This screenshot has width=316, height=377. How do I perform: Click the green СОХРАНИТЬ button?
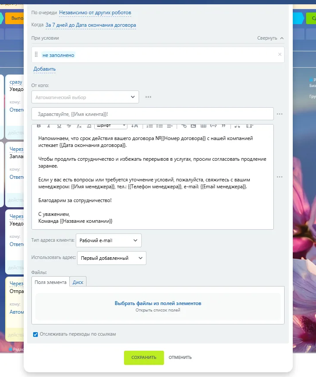click(x=144, y=358)
